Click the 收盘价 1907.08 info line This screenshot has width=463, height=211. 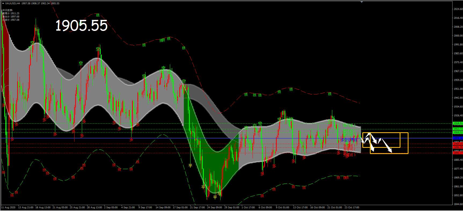(11, 20)
